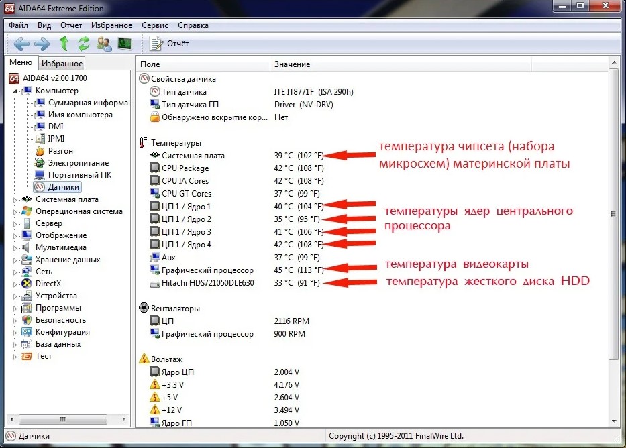The height and width of the screenshot is (448, 626).
Task: Click the Датчики status bar icon
Action: coord(11,436)
